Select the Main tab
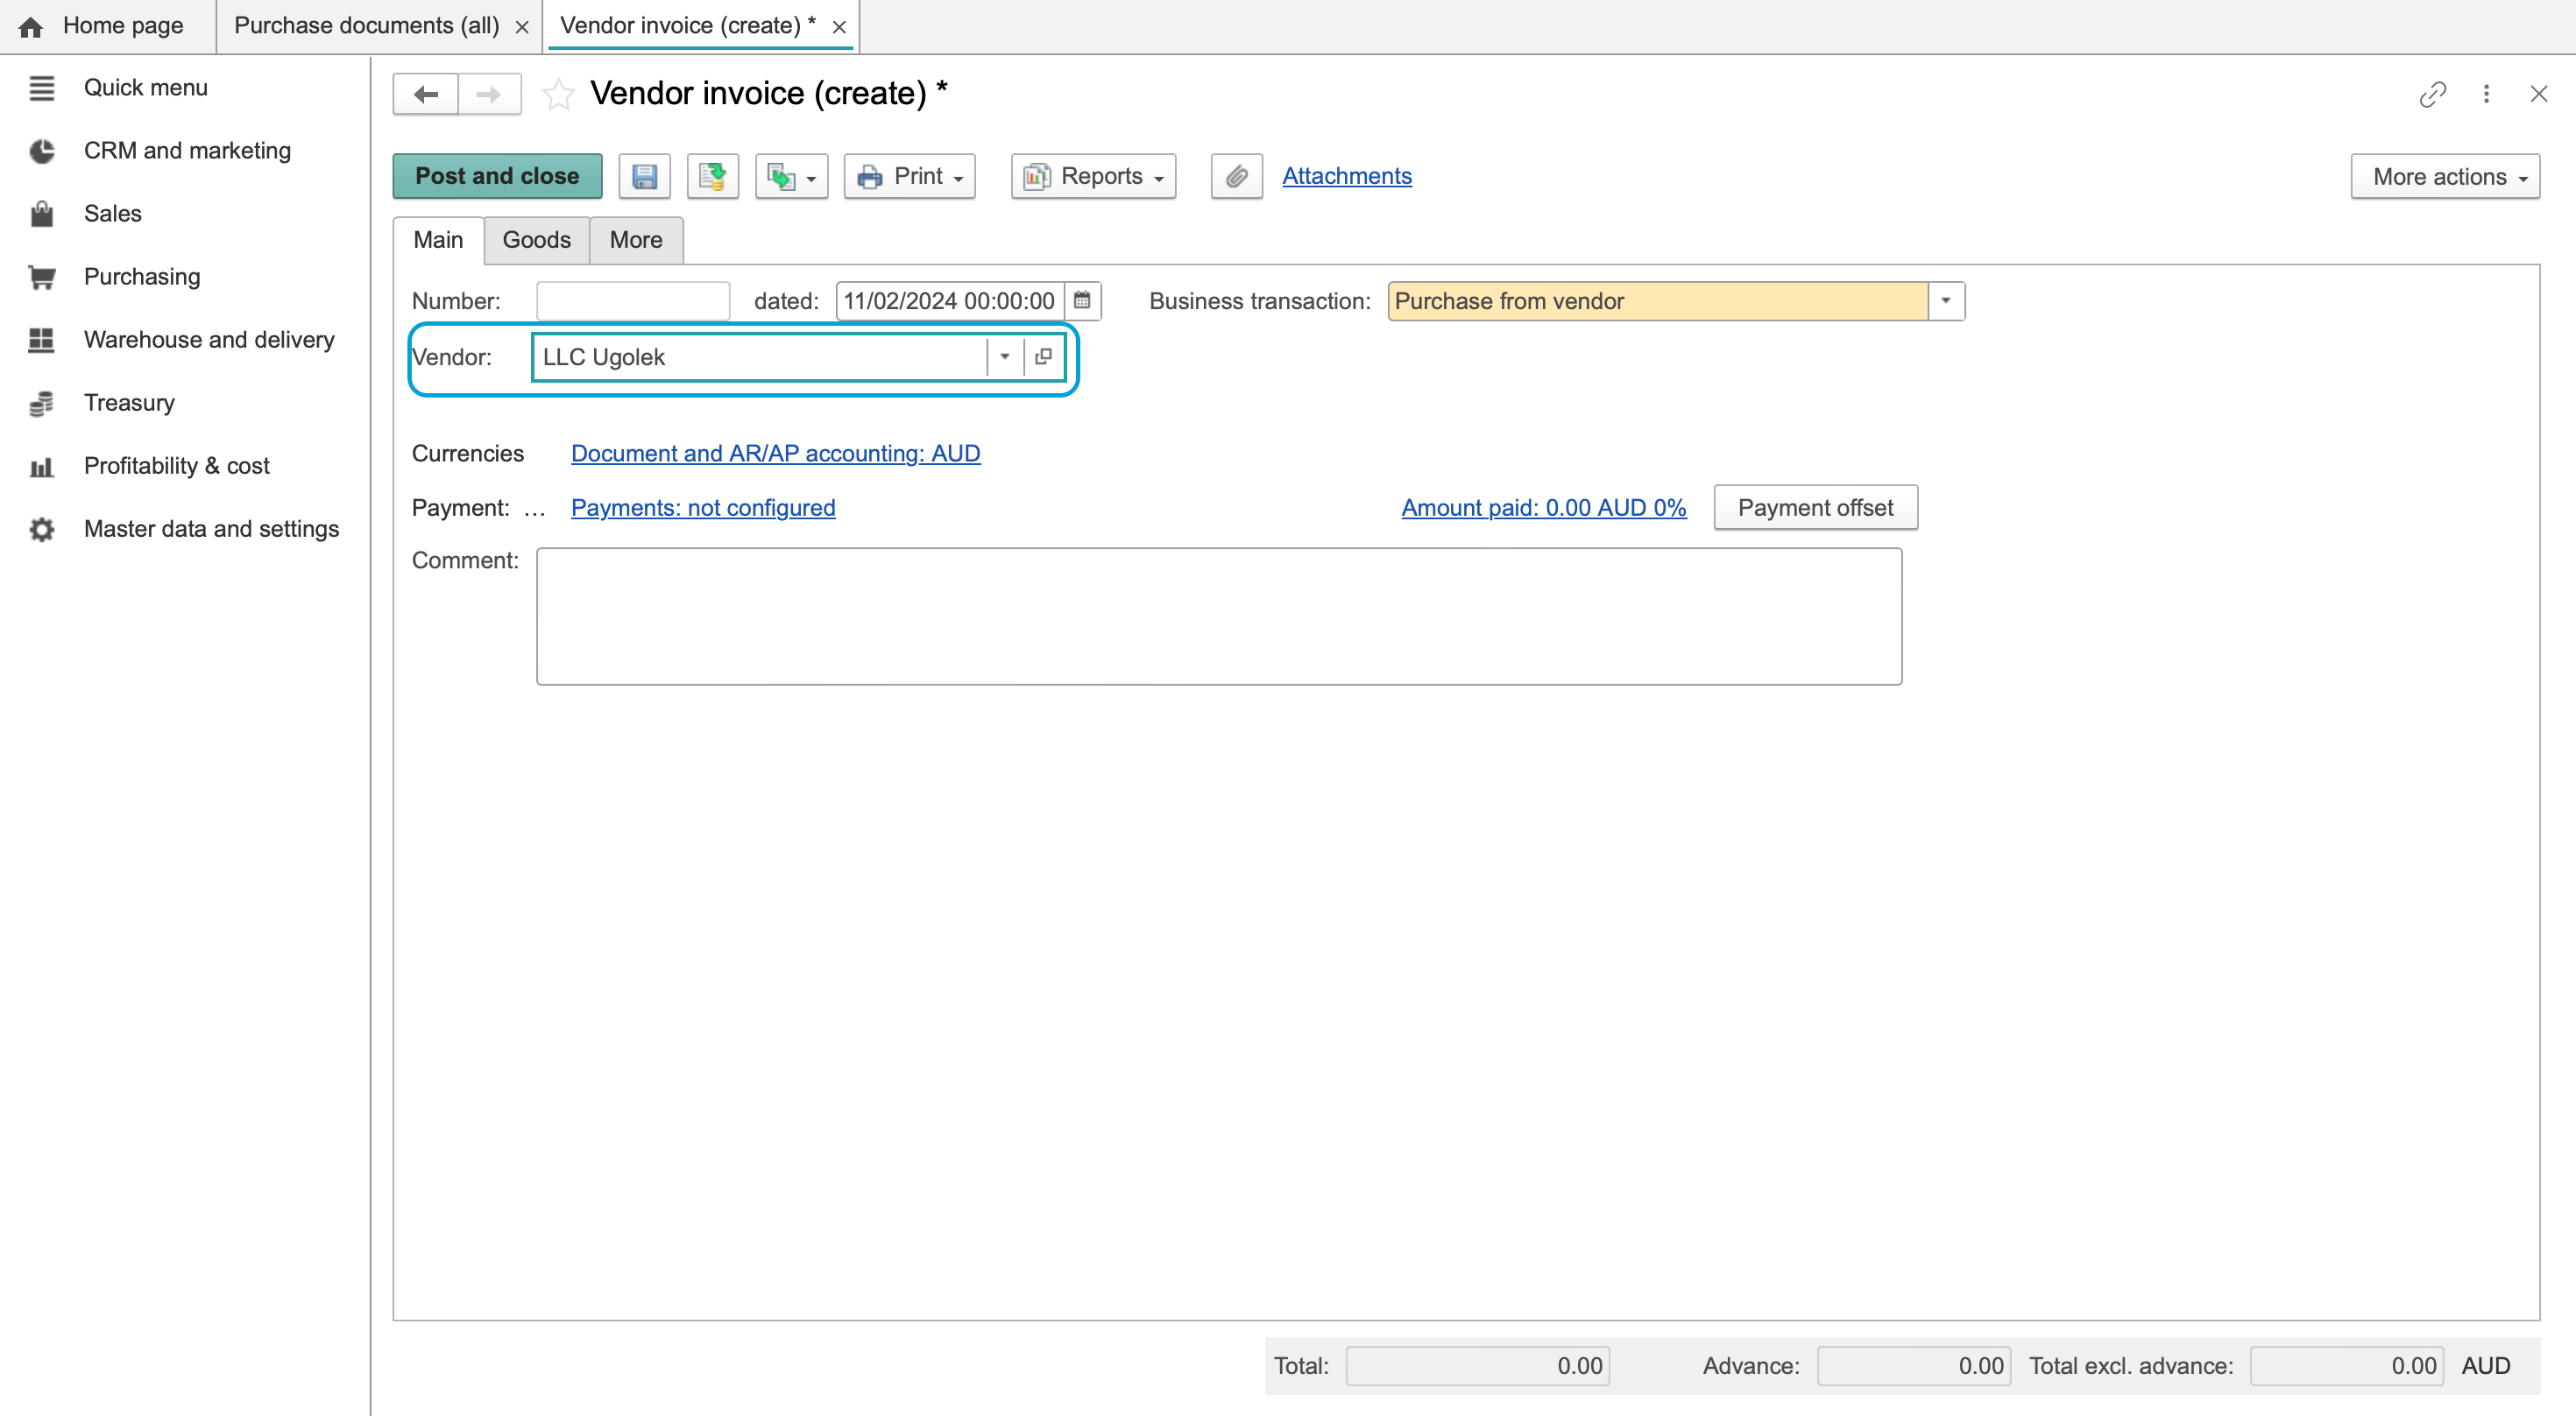This screenshot has width=2576, height=1416. pyautogui.click(x=438, y=240)
